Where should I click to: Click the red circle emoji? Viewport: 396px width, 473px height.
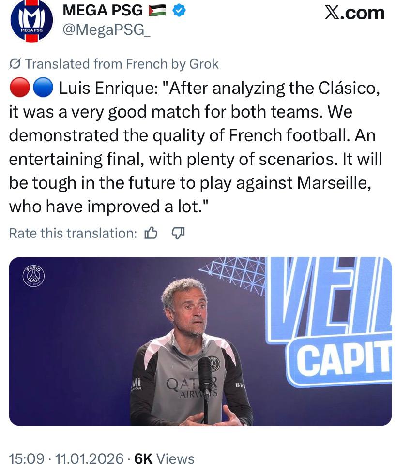pyautogui.click(x=18, y=89)
